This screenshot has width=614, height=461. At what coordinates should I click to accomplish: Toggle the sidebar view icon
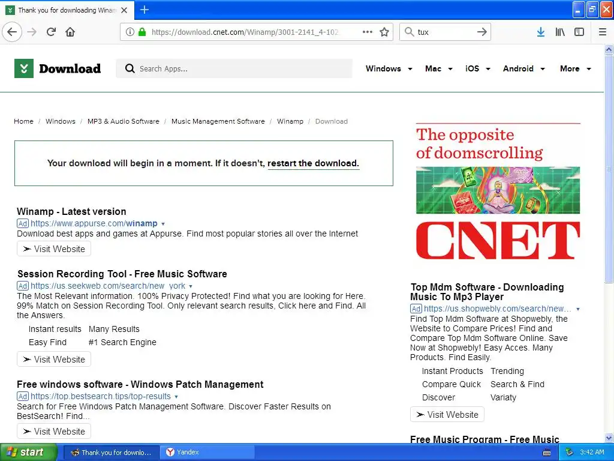coord(579,32)
